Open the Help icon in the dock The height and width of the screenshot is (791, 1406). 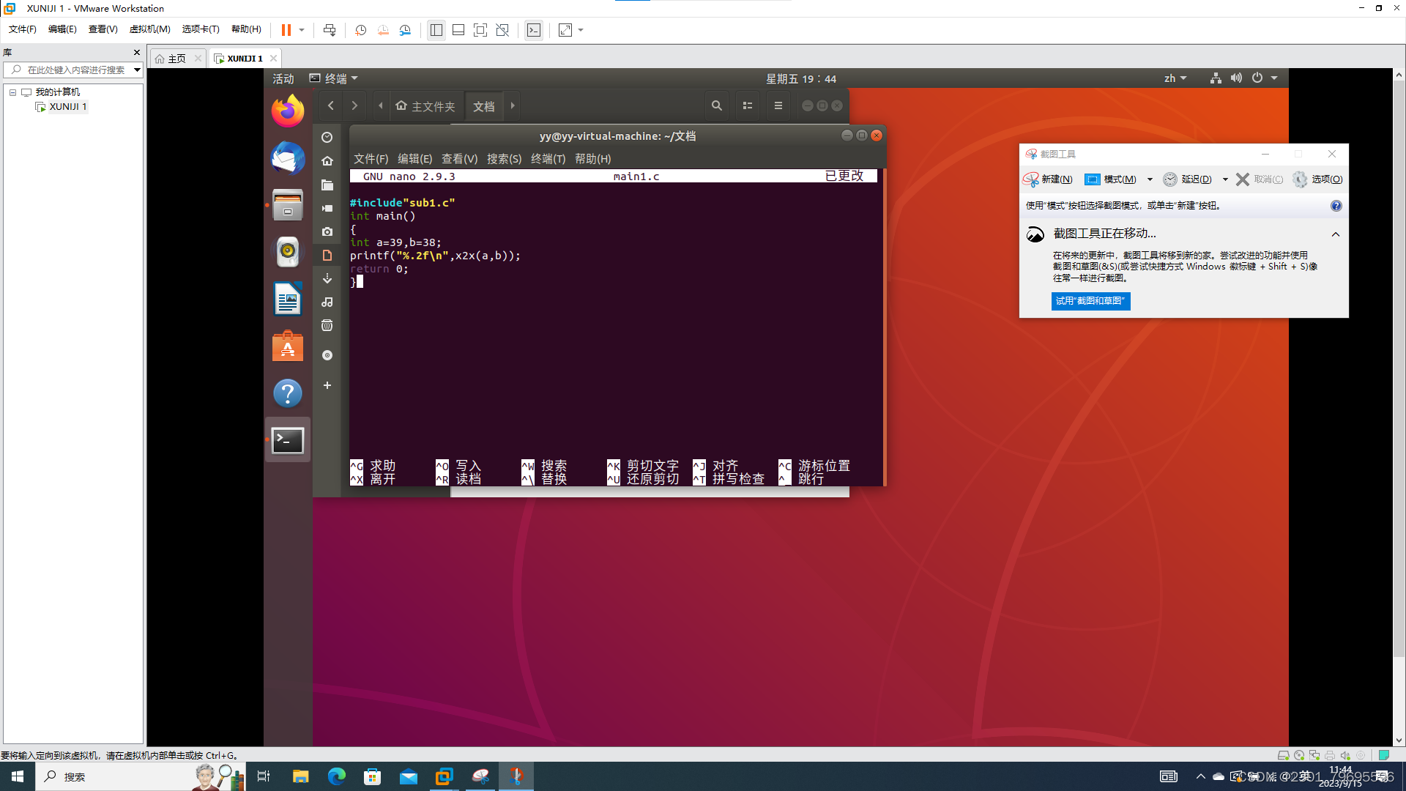point(288,393)
